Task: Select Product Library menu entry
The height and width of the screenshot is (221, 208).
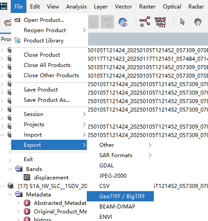Action: click(x=49, y=40)
